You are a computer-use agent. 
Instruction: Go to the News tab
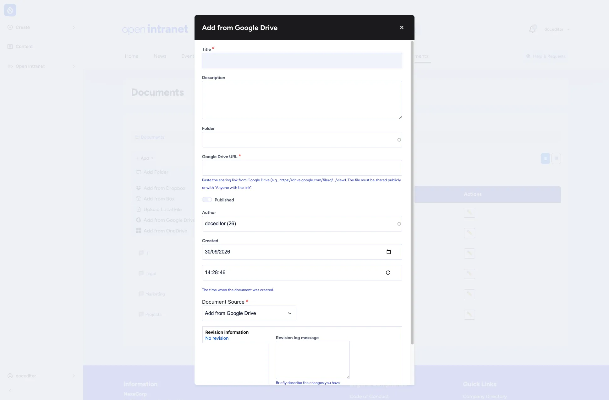160,56
